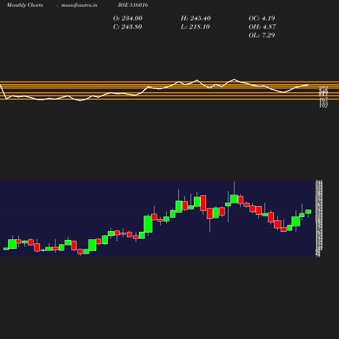Viewport: 339px width, 339px height.
Task: Click the munafasutra.in site label
Action: [79, 5]
